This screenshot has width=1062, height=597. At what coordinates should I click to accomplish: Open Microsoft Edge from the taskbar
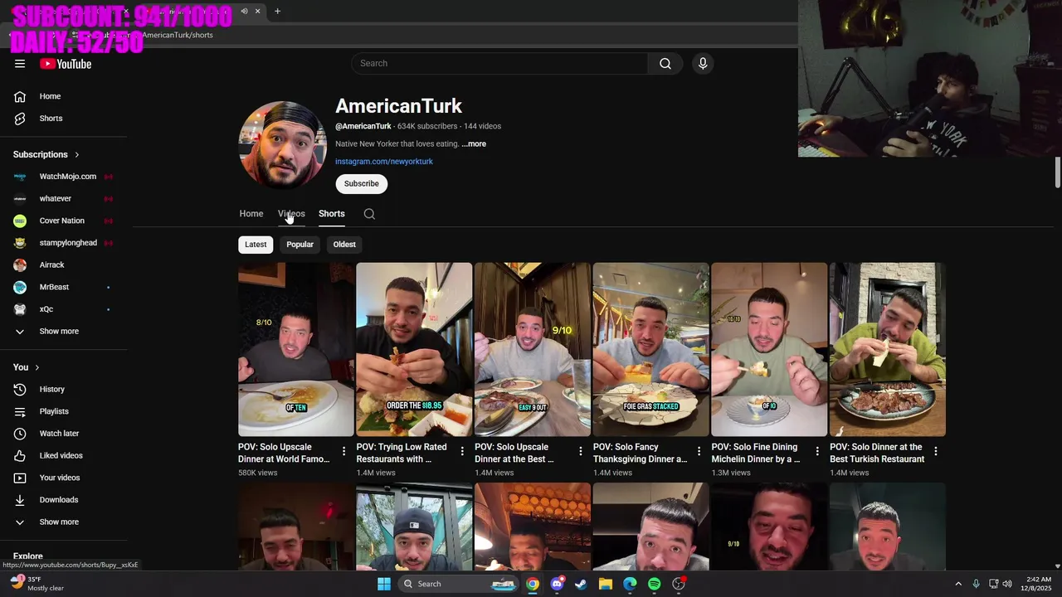(x=630, y=584)
